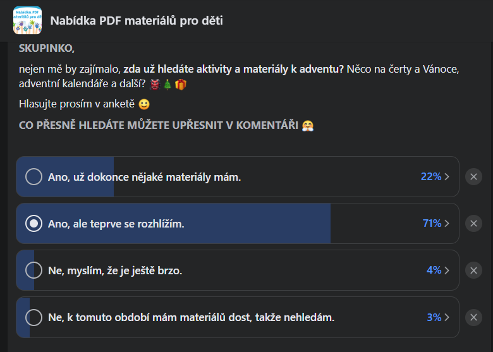Expand voters chevron next to 71%
This screenshot has width=493, height=352.
[447, 224]
